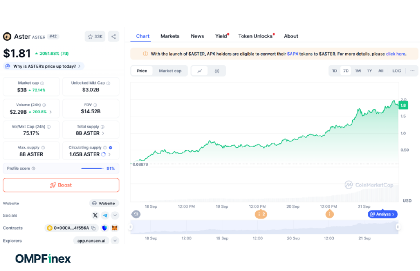Image resolution: width=420 pixels, height=271 pixels.
Task: Expand Volume (24h) details chevron
Action: click(x=51, y=112)
